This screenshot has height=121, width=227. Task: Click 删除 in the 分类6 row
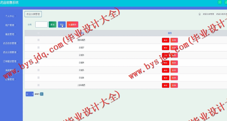point(174,78)
